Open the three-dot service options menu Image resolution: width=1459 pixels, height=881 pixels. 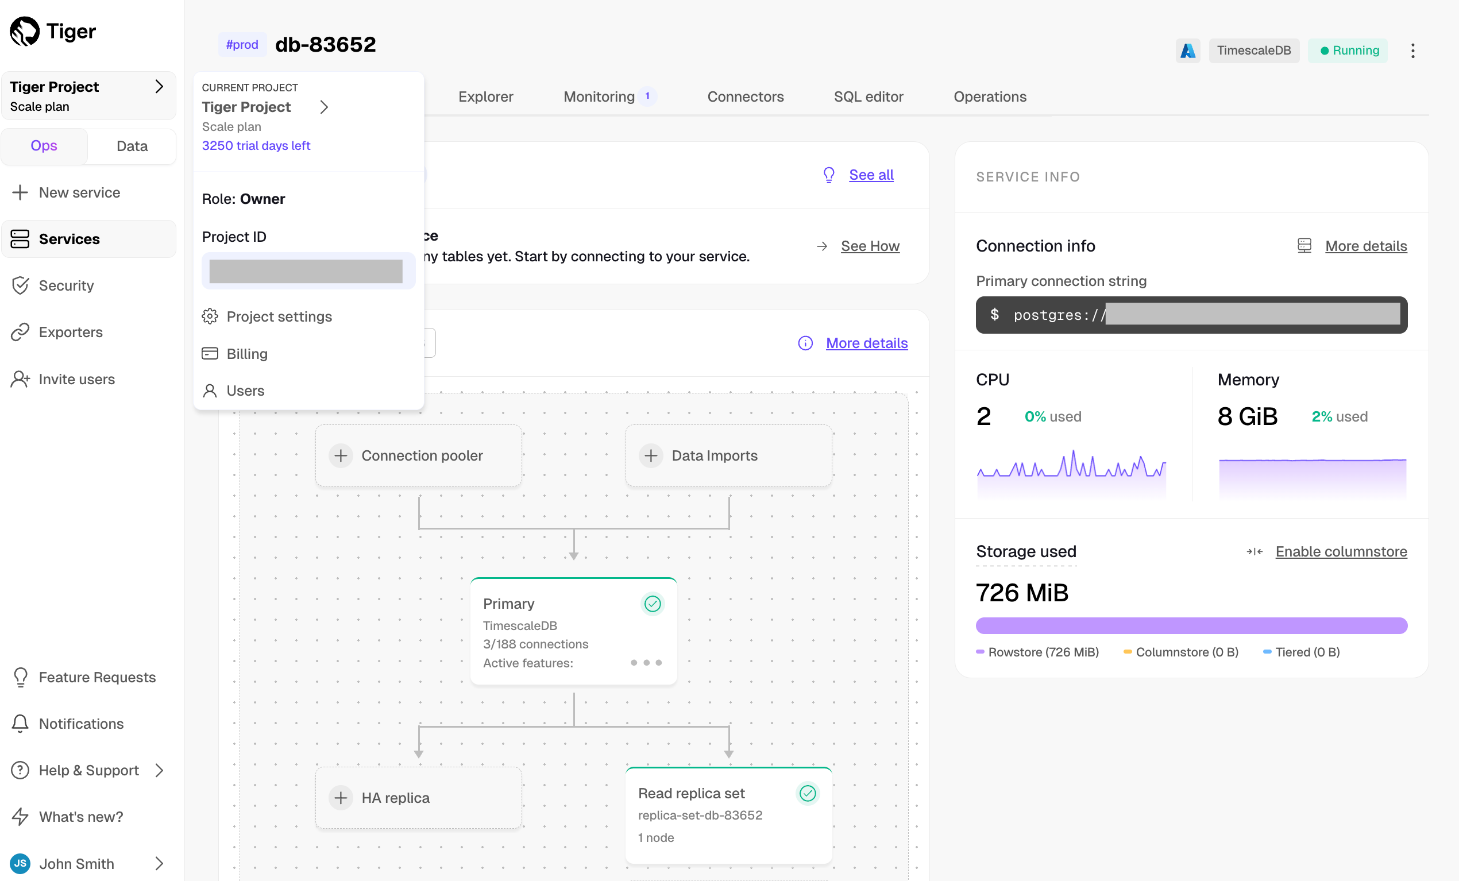click(x=1413, y=51)
